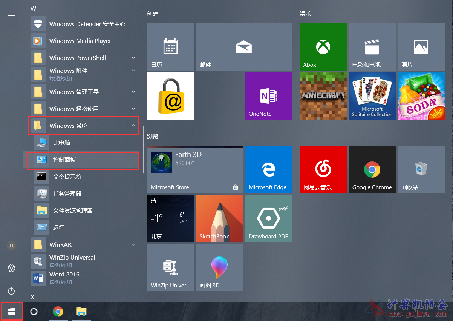Click the hamburger menu at top left
This screenshot has width=453, height=321.
[11, 14]
